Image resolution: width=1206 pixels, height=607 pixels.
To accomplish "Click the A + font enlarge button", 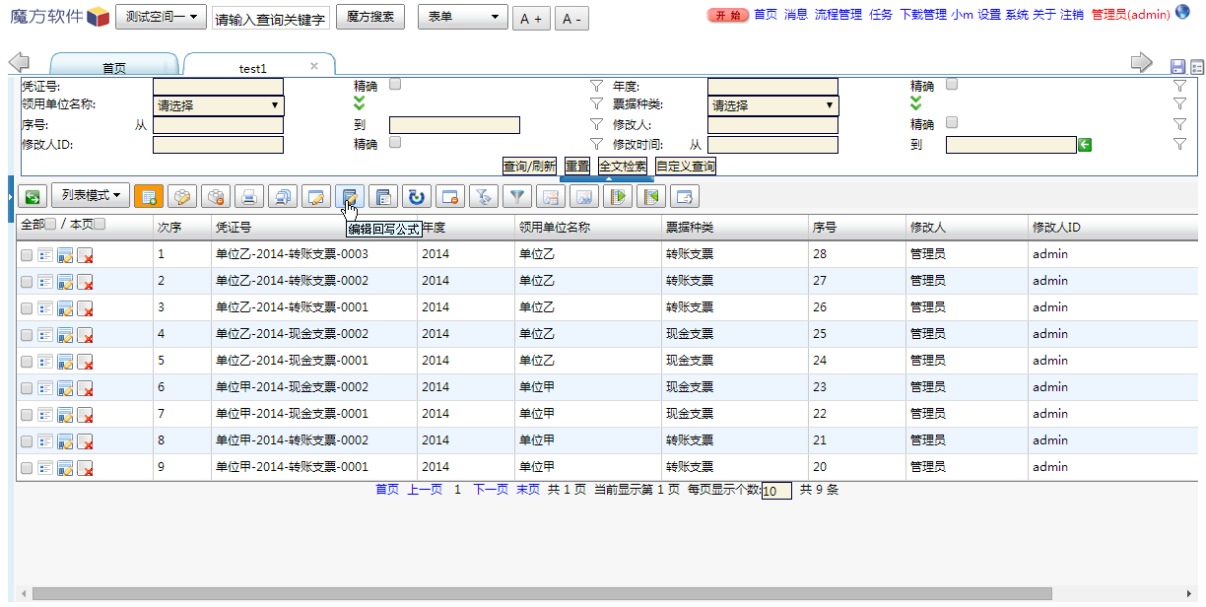I will pos(531,19).
